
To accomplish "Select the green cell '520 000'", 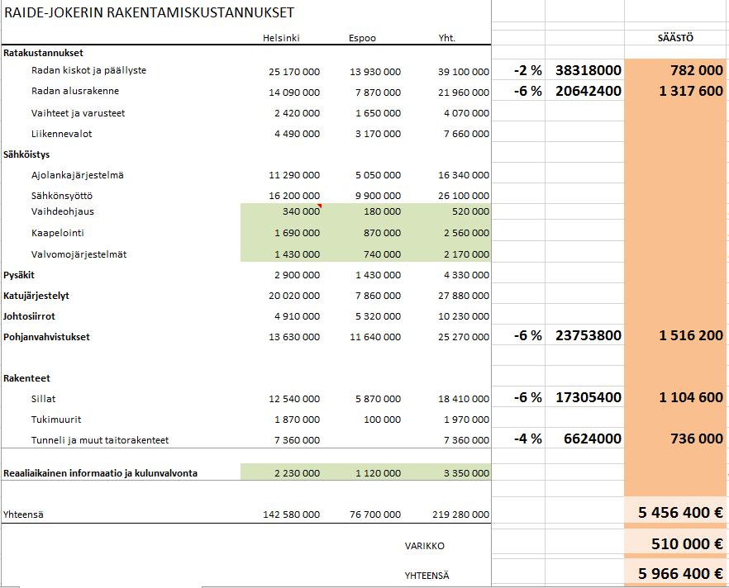I will (x=470, y=211).
